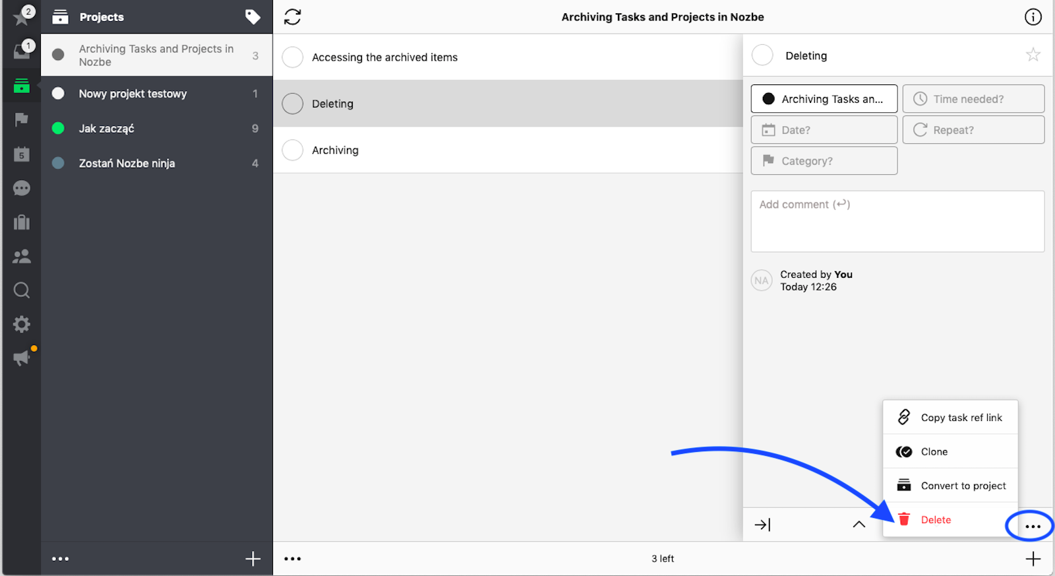Click into the Add comment field
Viewport: 1055px width, 576px height.
pyautogui.click(x=897, y=221)
